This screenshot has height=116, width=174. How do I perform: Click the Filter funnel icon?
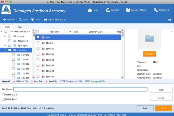33,20
